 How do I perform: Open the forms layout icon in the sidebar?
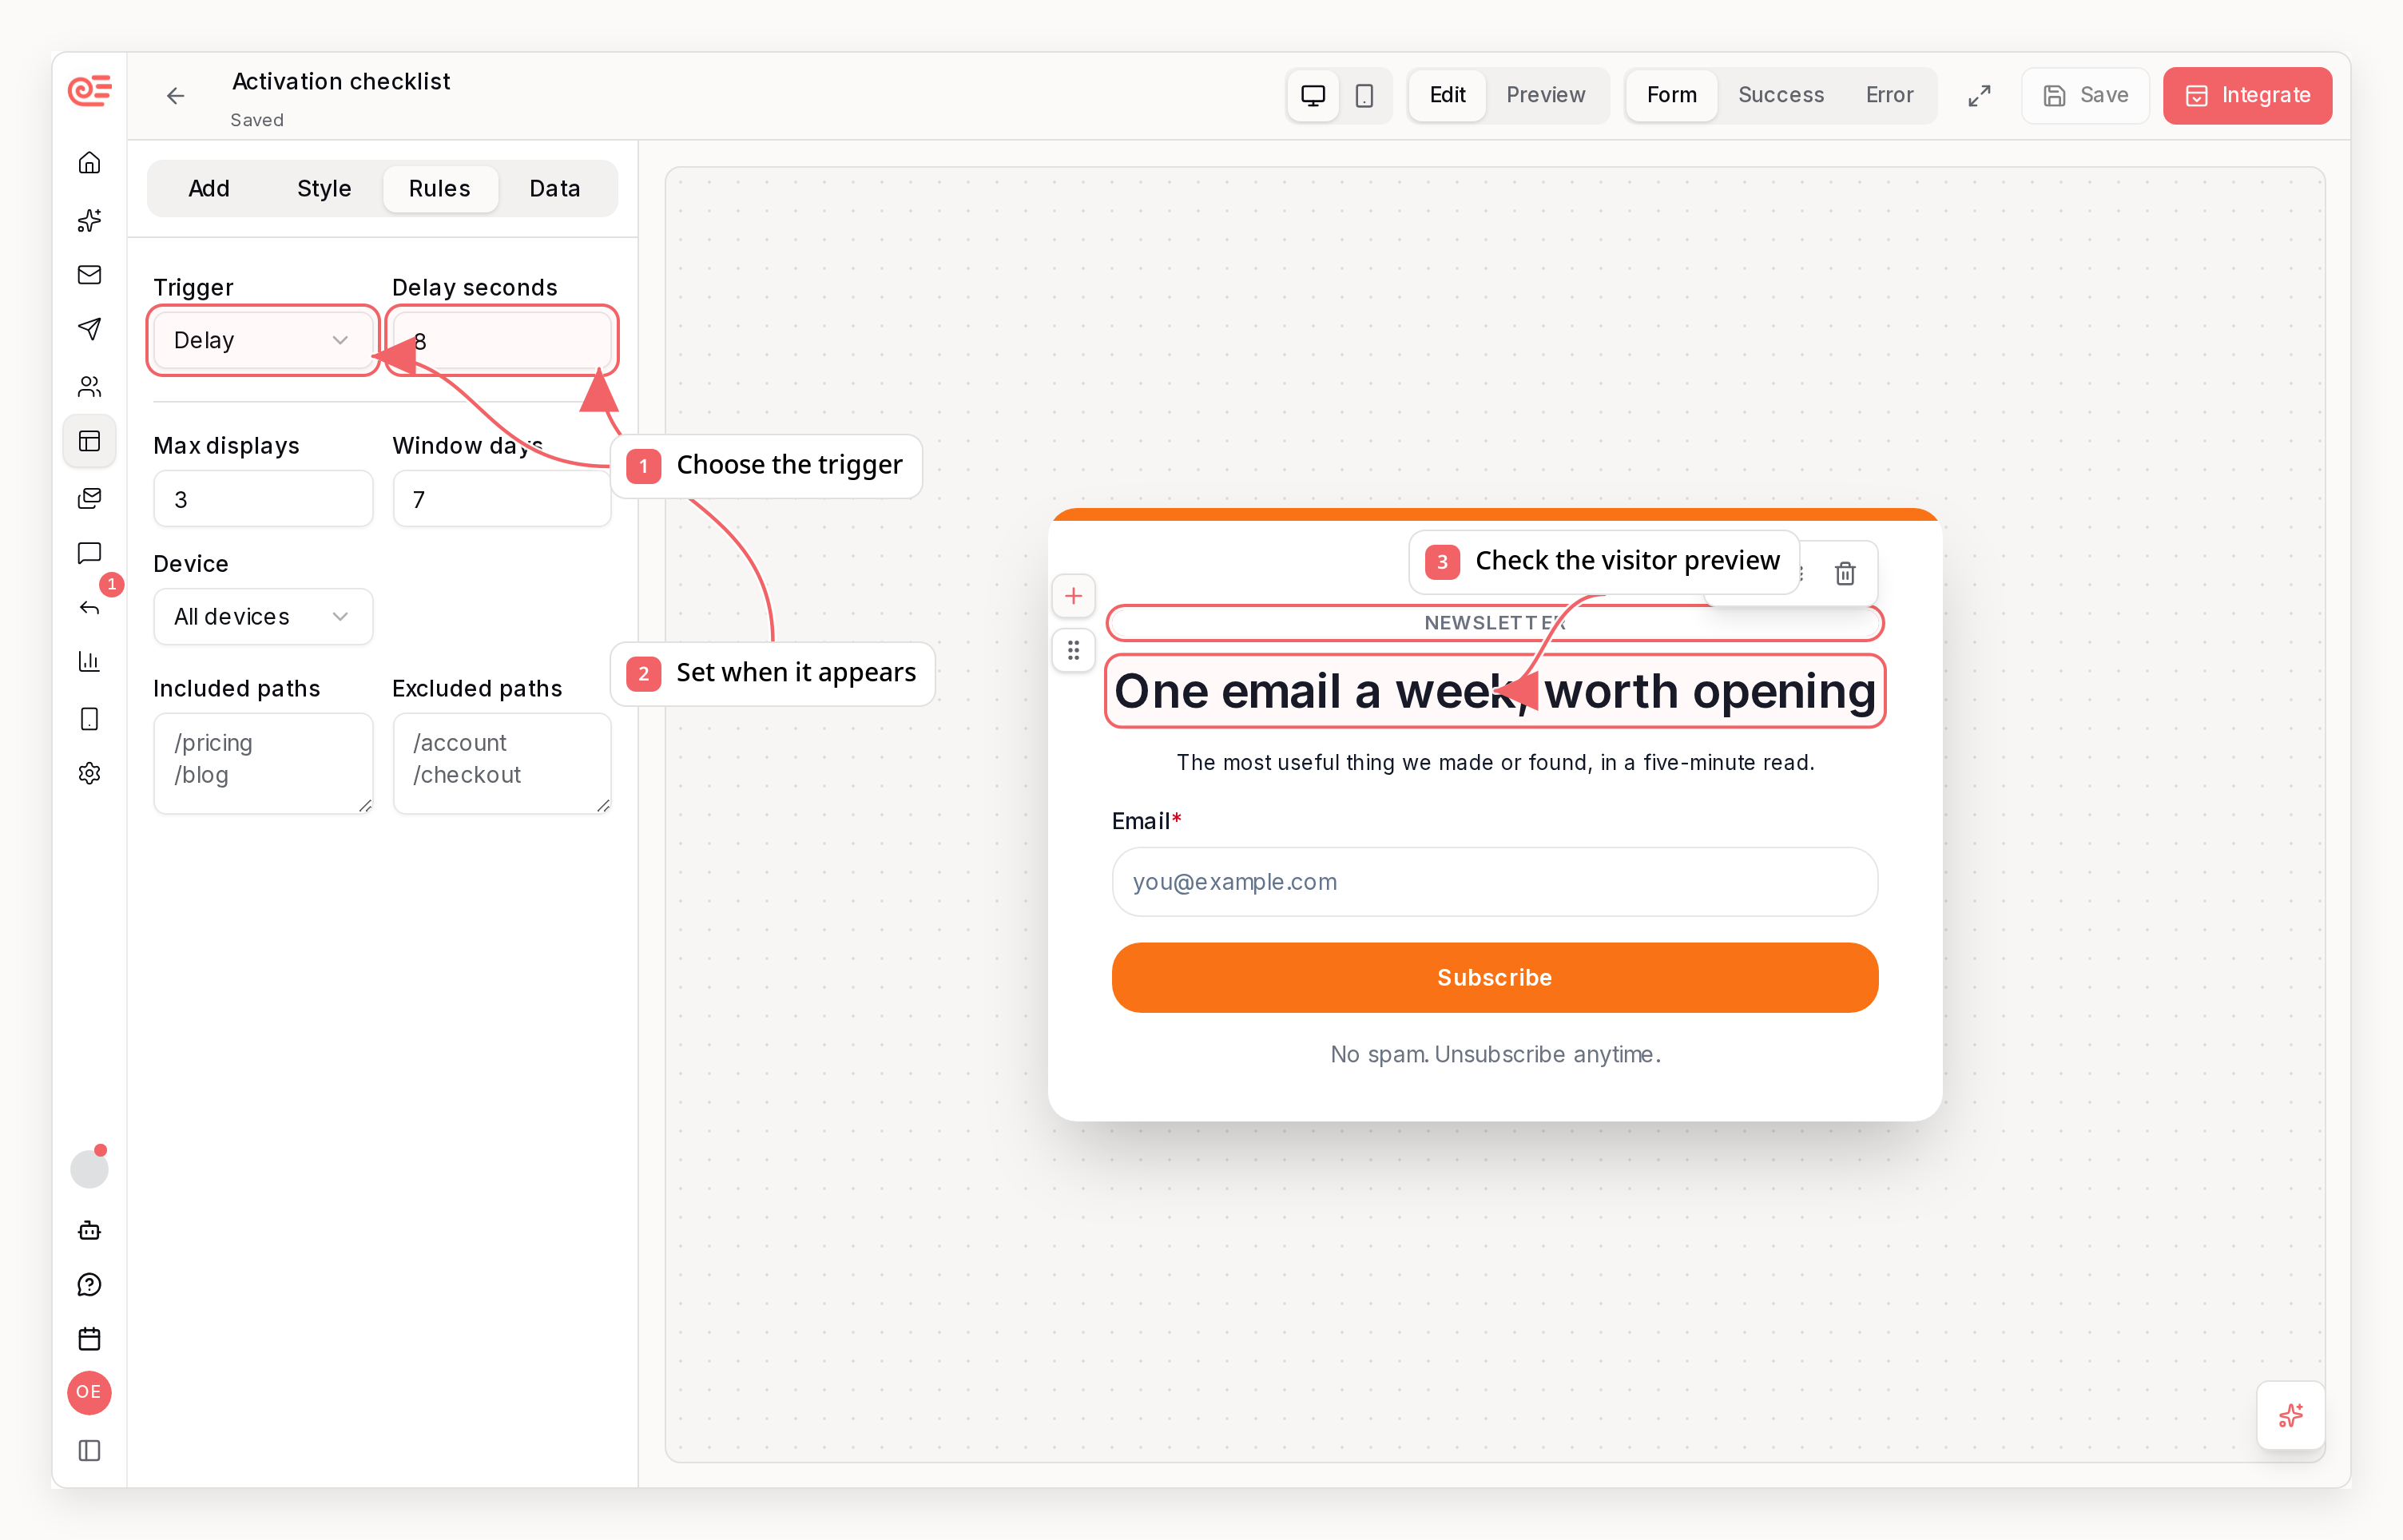point(89,441)
